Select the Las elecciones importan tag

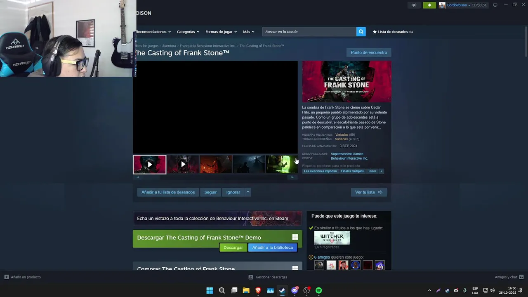point(321,171)
